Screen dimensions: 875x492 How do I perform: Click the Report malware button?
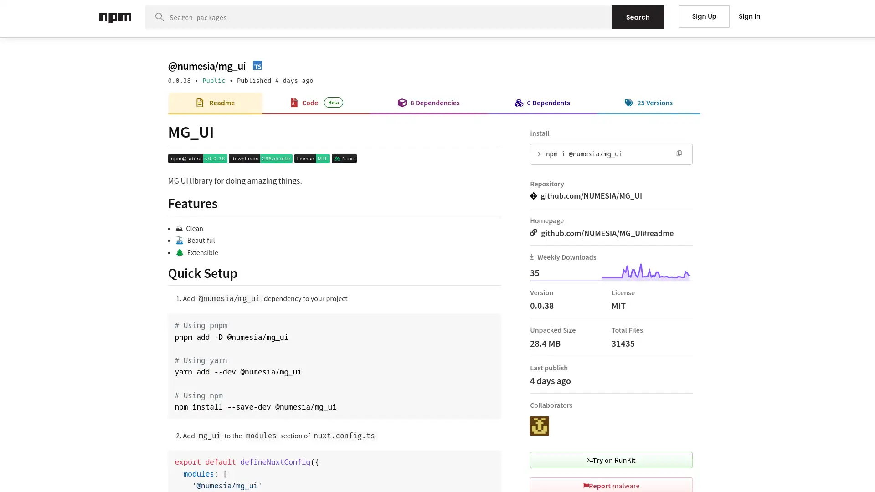[611, 486]
